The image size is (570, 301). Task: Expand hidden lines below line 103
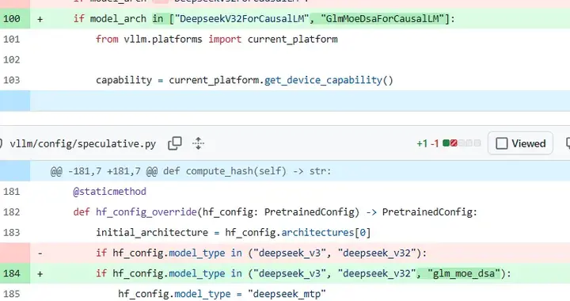[15, 101]
